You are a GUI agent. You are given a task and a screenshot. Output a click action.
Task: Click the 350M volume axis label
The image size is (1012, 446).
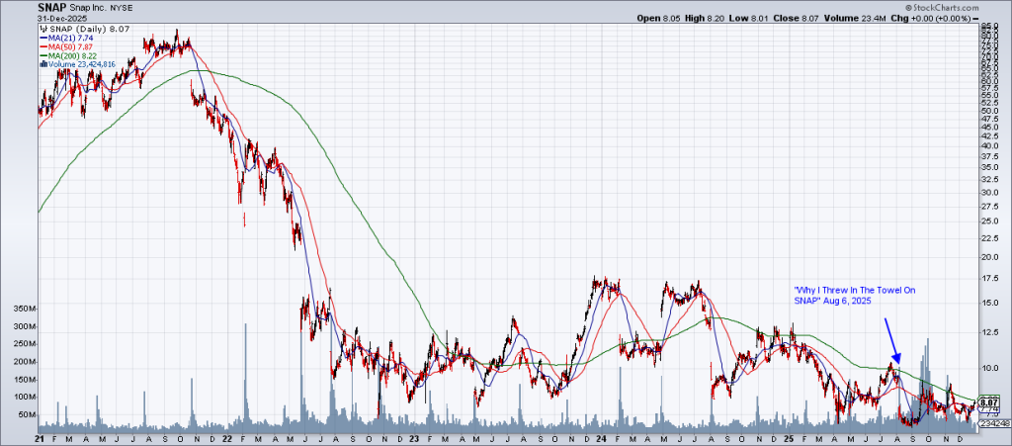pos(21,308)
